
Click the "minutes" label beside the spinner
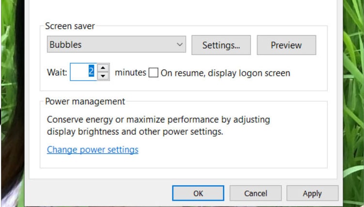(x=130, y=73)
